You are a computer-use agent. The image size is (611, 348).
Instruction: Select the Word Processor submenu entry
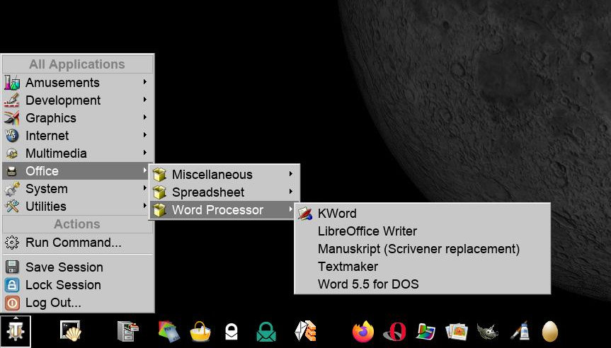click(224, 210)
